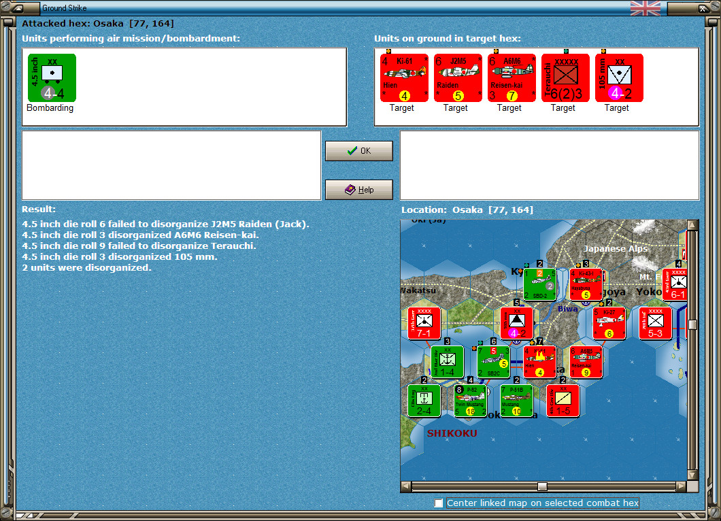Viewport: 721px width, 521px height.
Task: Click the 7-1 garrison unit on map
Action: point(424,323)
